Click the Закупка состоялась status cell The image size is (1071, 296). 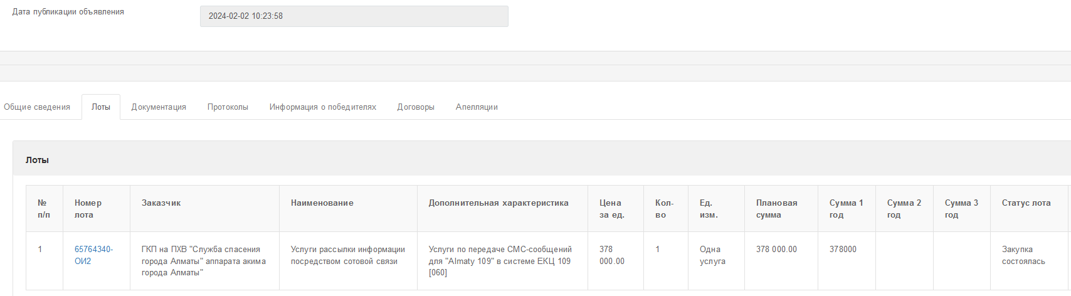click(1023, 255)
